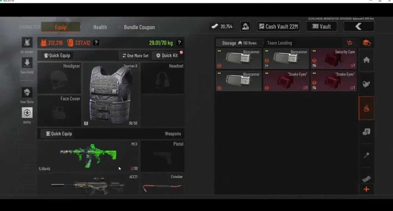The height and width of the screenshot is (211, 393).
Task: Open the Gear Skins icon
Action: [x=27, y=93]
